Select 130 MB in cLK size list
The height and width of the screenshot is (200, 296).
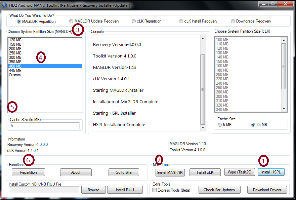[248, 53]
